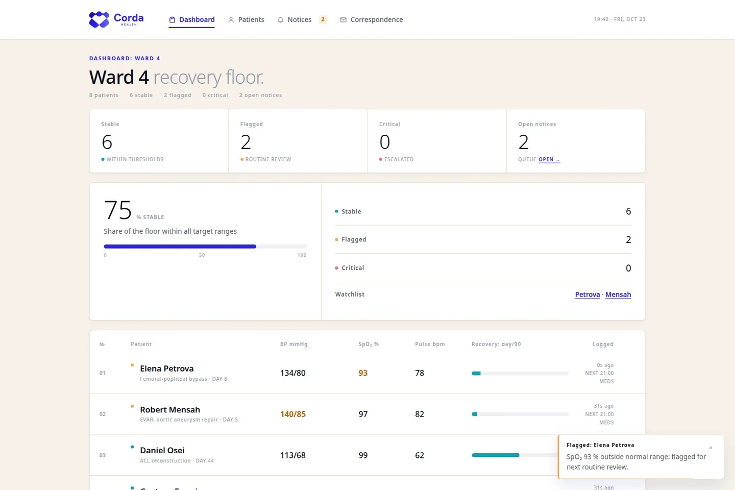Image resolution: width=735 pixels, height=490 pixels.
Task: Click the BP mmHg column header
Action: point(294,344)
